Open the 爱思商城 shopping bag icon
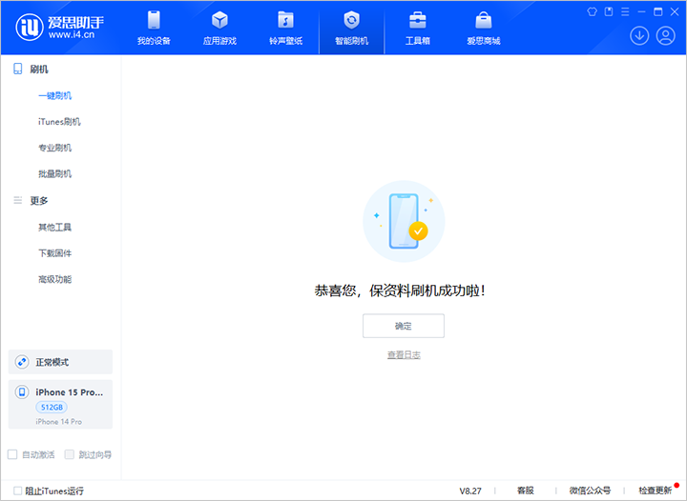Image resolution: width=687 pixels, height=501 pixels. point(483,20)
